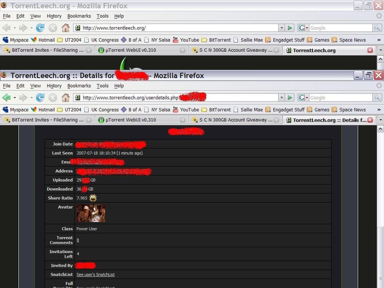Click scroll up arrow in front window
This screenshot has width=384, height=288.
pos(380,129)
